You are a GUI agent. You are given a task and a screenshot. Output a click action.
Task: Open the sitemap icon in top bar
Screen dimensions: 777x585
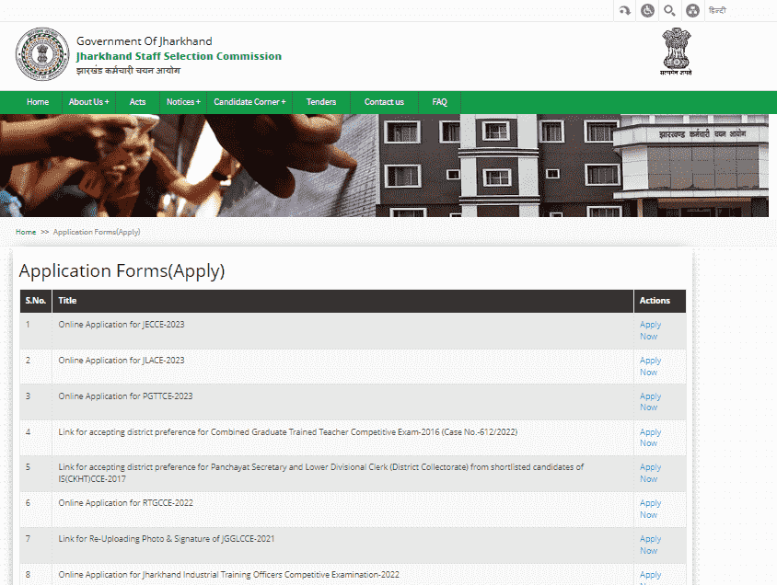pyautogui.click(x=692, y=10)
